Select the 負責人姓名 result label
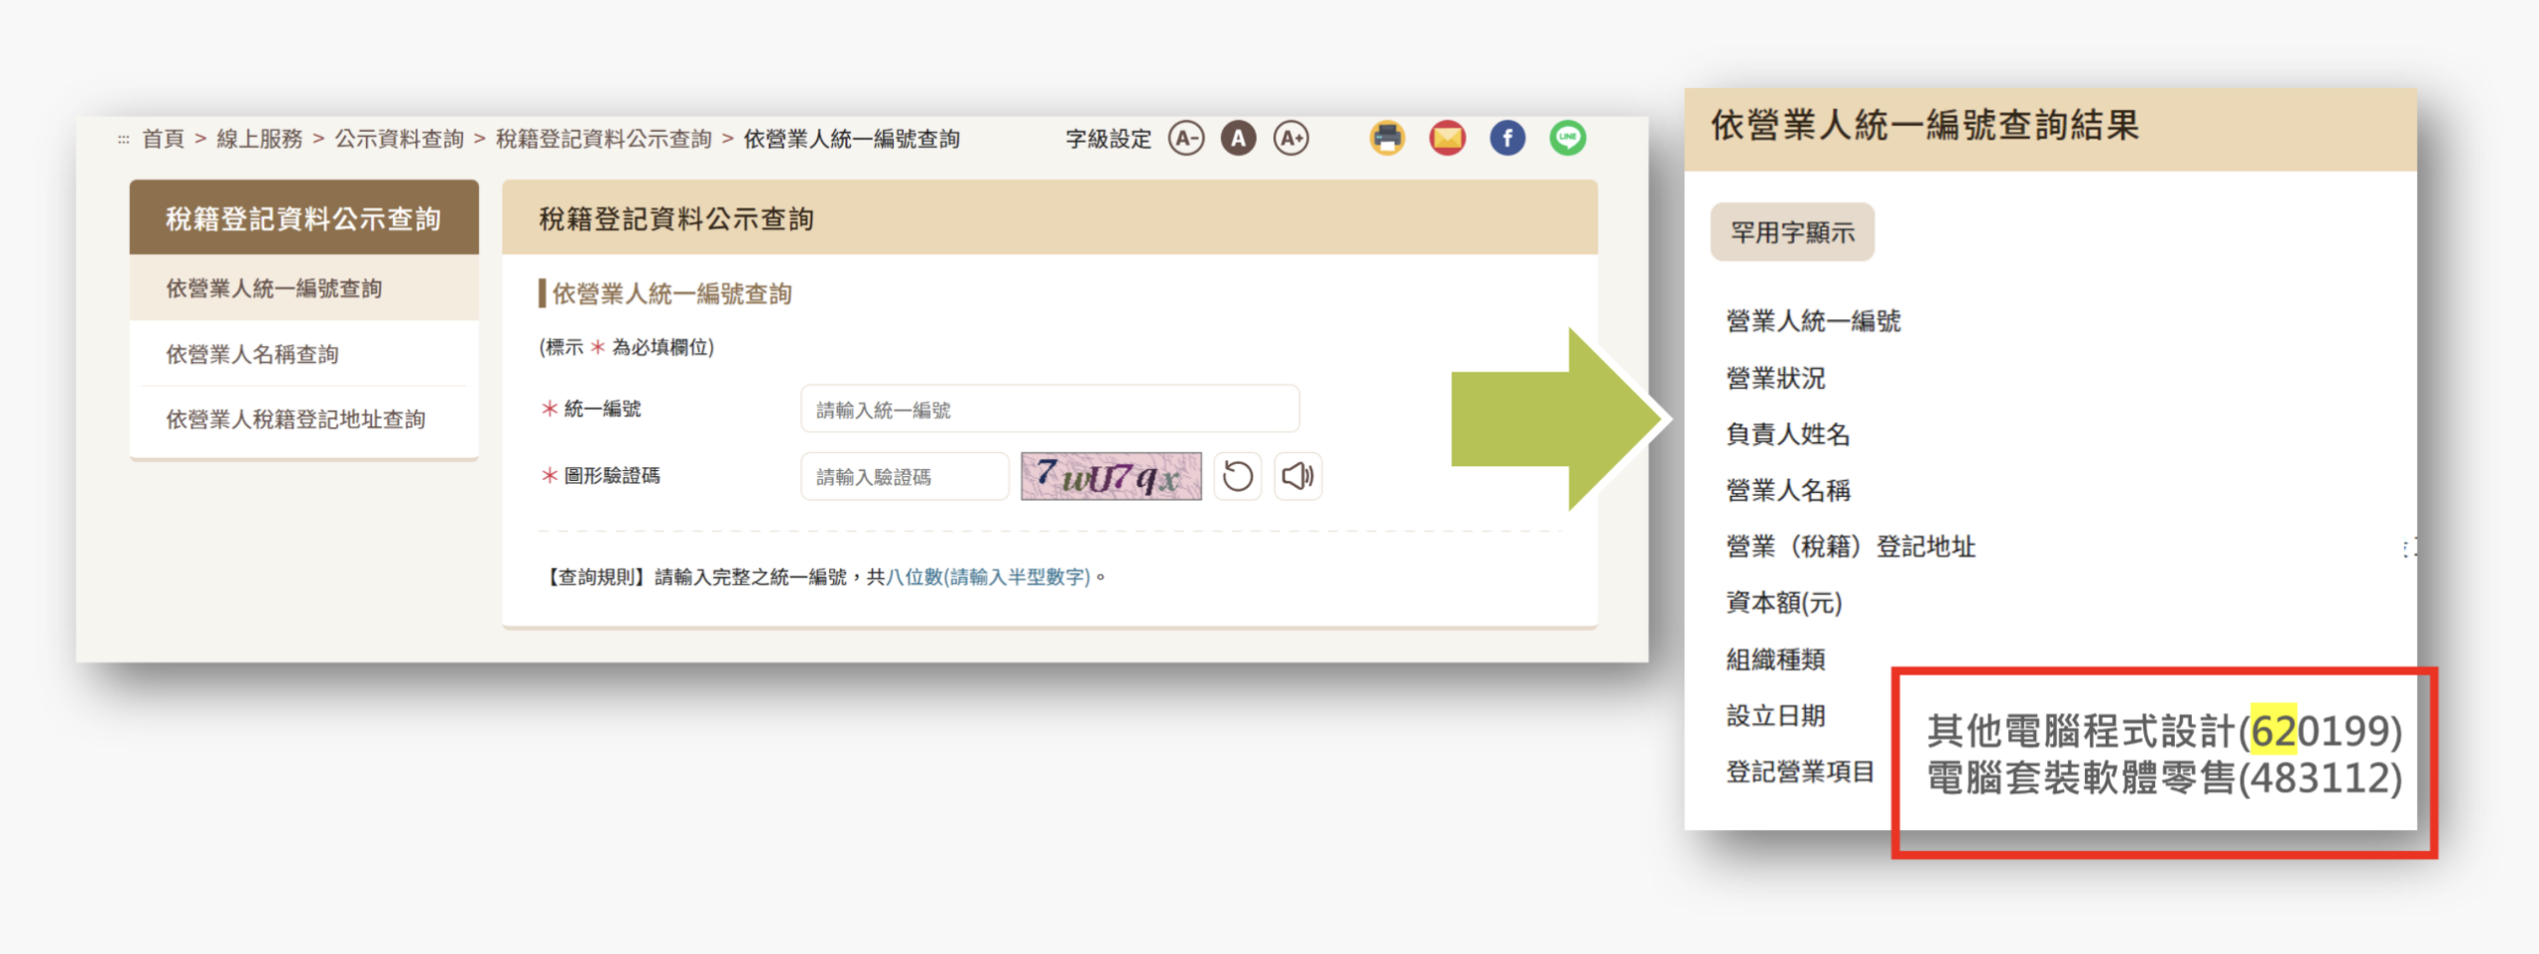Viewport: 2539px width, 954px height. pyautogui.click(x=1788, y=434)
